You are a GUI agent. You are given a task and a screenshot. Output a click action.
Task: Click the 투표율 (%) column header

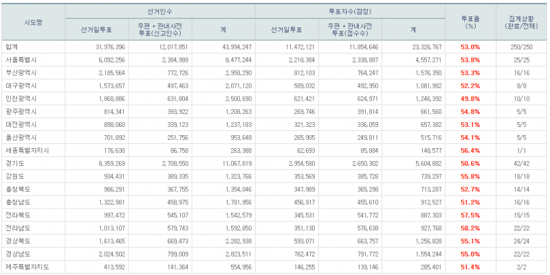(x=470, y=23)
